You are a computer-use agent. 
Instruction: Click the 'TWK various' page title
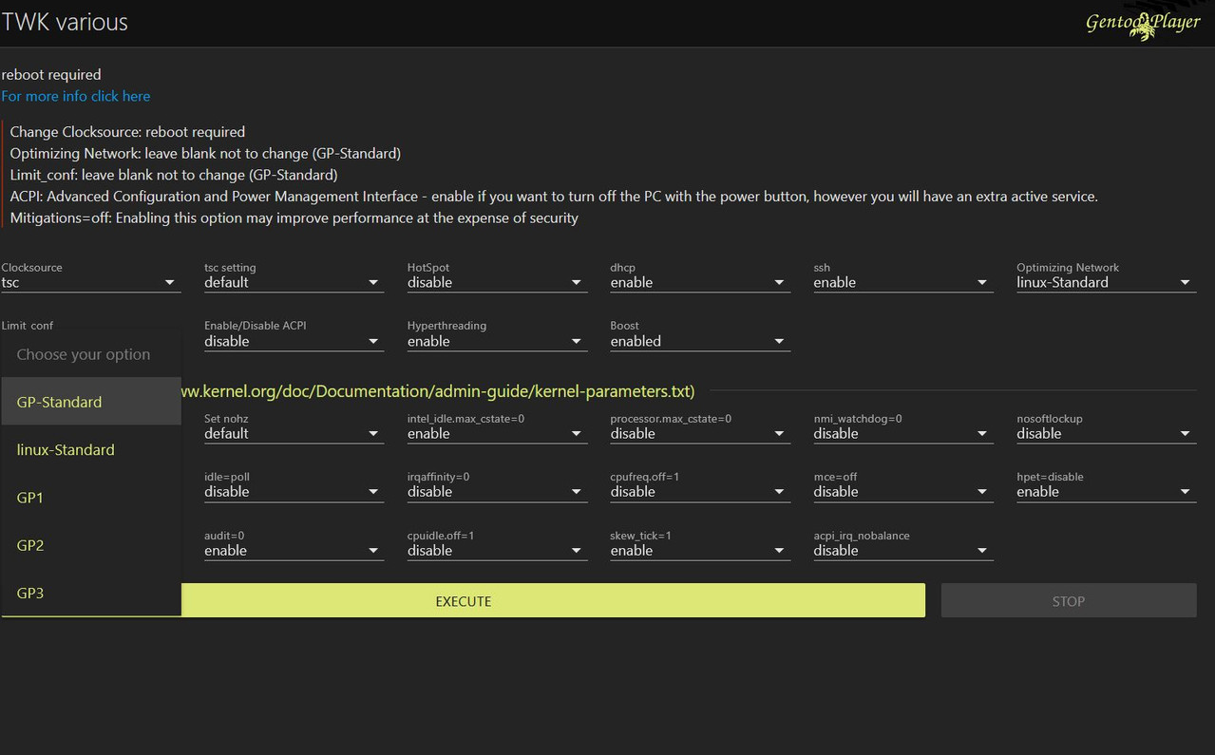(65, 23)
